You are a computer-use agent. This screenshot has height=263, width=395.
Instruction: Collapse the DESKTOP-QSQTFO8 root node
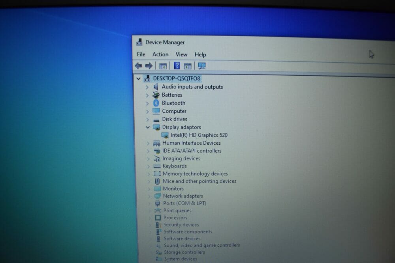[x=138, y=79]
